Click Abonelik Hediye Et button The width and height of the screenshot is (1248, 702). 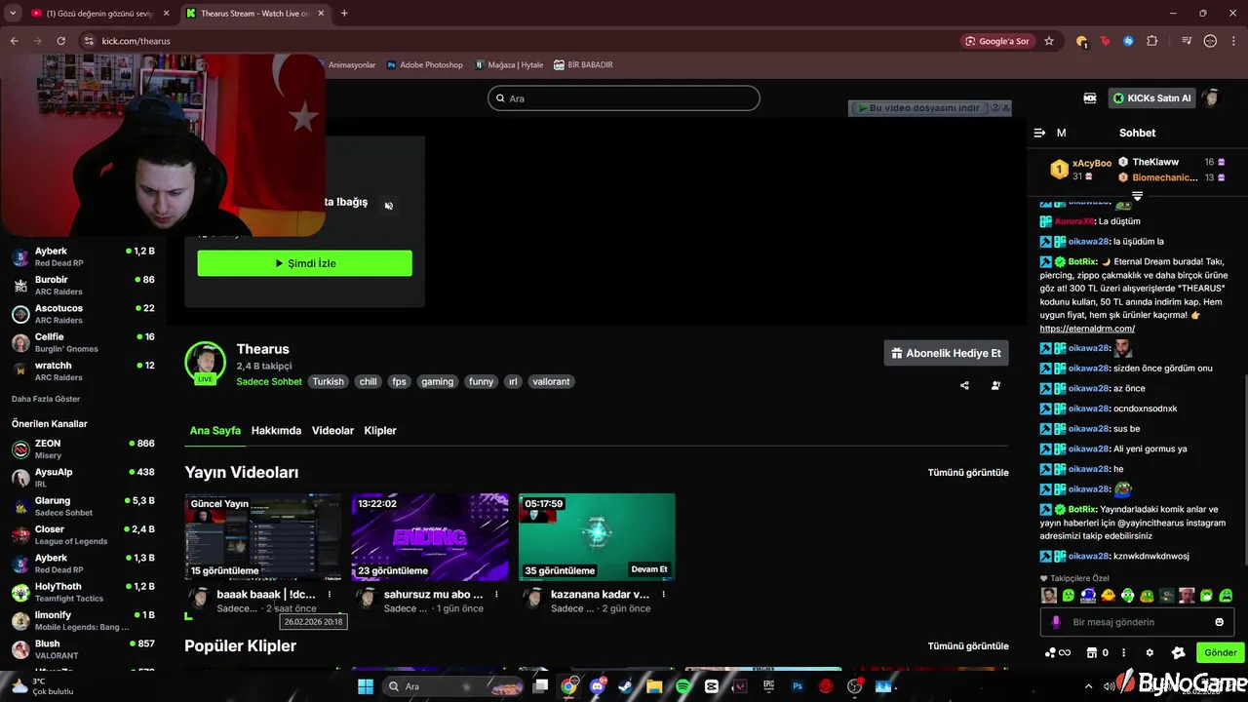tap(946, 353)
